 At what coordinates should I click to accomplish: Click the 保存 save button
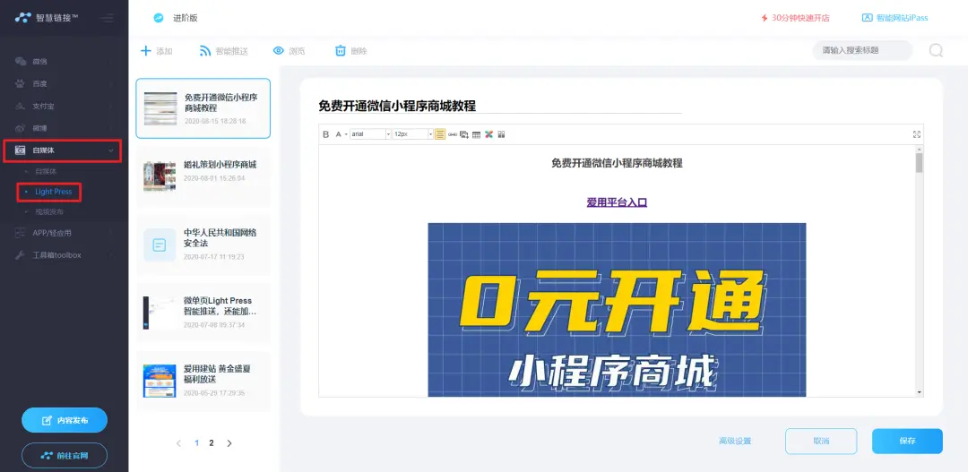coord(906,442)
